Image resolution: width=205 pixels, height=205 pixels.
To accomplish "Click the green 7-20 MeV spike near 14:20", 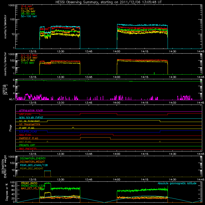I will (154, 73).
